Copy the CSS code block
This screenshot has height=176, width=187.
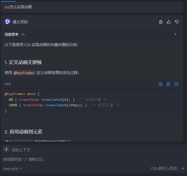coord(168,84)
